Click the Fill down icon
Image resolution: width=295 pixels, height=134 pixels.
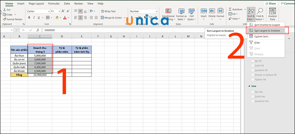[x=230, y=14]
